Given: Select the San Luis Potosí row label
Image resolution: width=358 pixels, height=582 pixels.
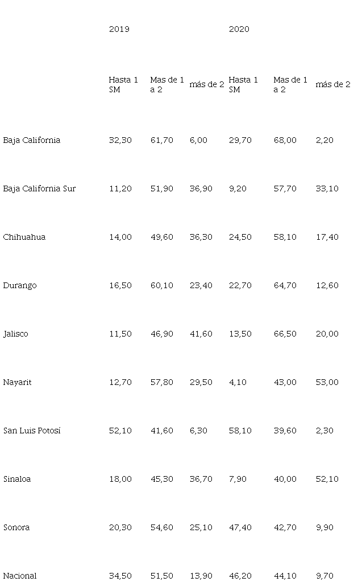Looking at the screenshot, I should (x=32, y=431).
